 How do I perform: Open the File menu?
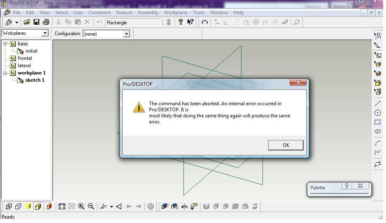pyautogui.click(x=17, y=13)
